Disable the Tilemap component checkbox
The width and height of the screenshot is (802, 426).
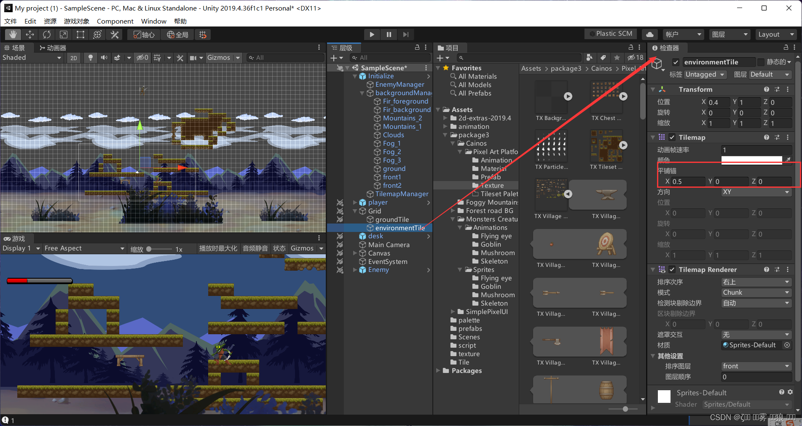click(672, 137)
